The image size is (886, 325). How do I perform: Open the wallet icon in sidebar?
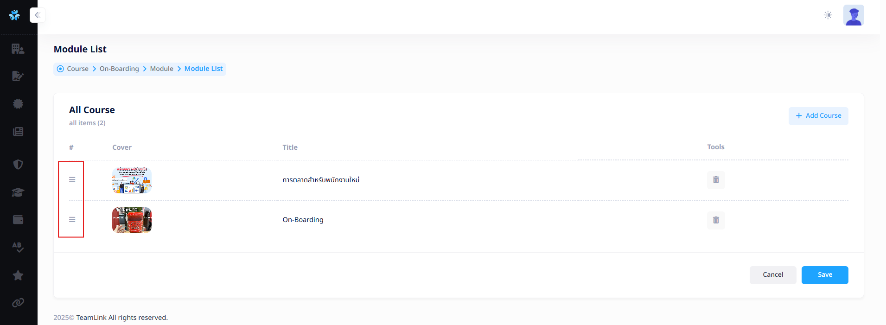pyautogui.click(x=18, y=220)
